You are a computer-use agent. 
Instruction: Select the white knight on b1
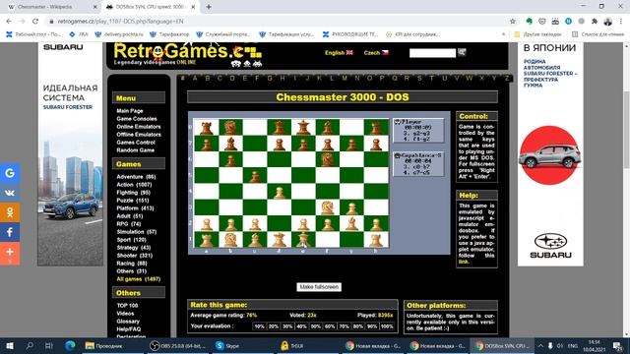[230, 240]
